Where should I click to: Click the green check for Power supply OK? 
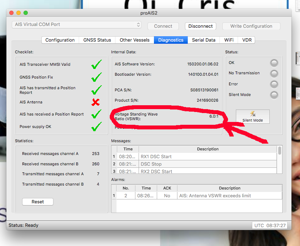click(97, 127)
